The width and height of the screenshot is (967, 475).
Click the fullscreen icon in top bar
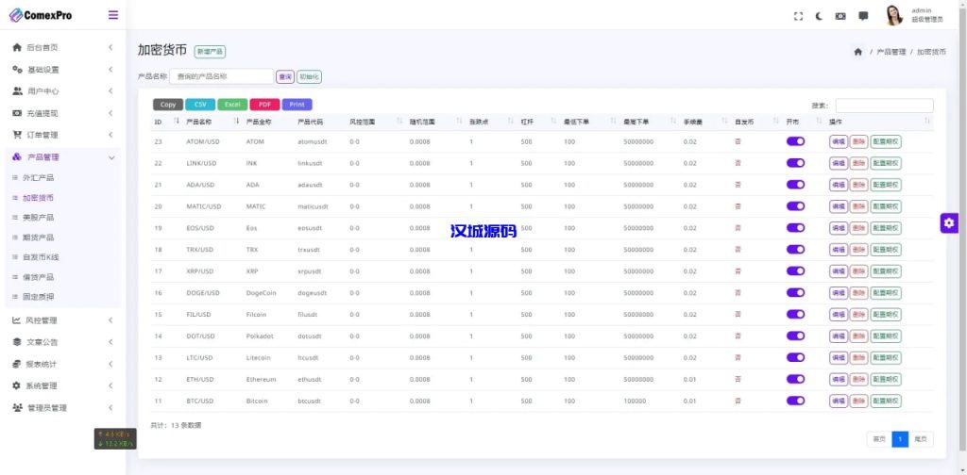pos(798,16)
